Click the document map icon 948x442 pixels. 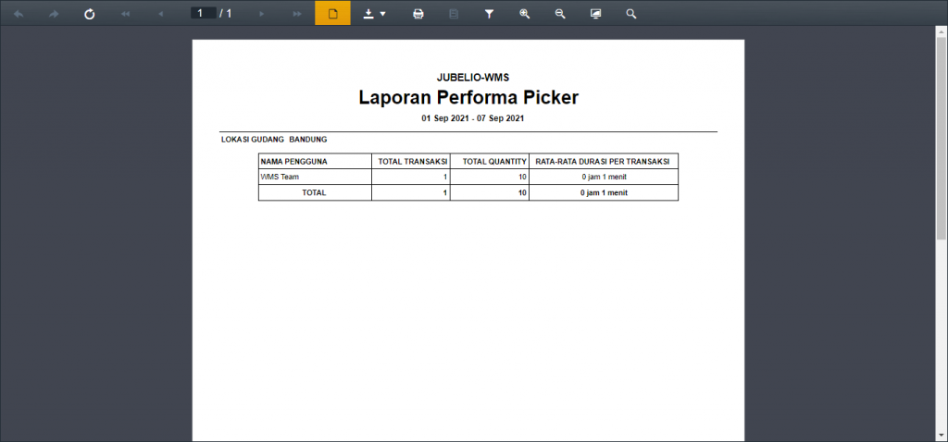(x=454, y=13)
